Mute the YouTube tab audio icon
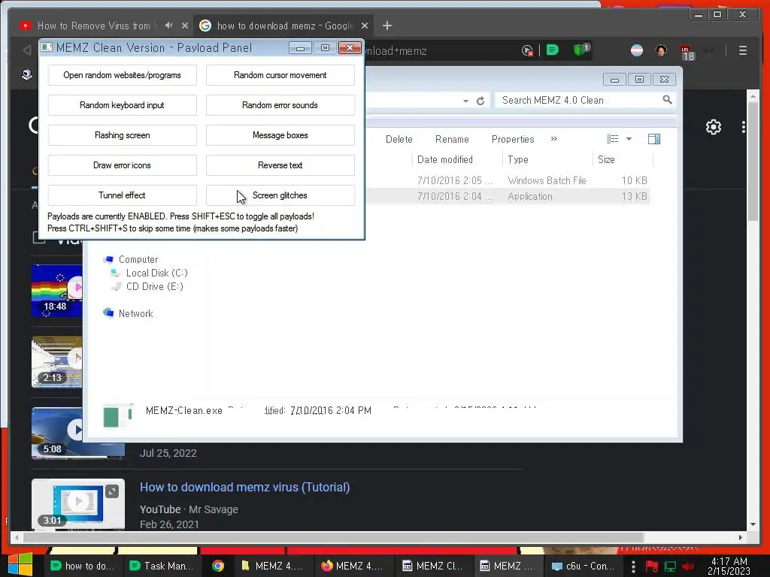770x577 pixels. tap(169, 25)
